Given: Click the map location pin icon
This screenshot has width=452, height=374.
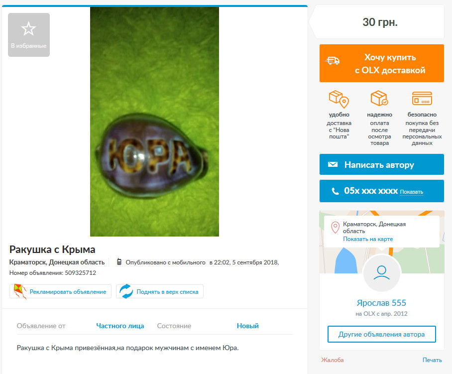Looking at the screenshot, I should click(x=335, y=228).
